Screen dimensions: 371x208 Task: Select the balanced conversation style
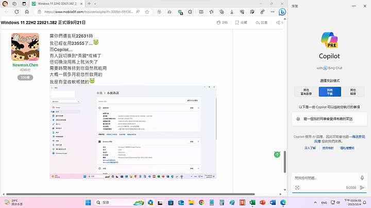330,92
